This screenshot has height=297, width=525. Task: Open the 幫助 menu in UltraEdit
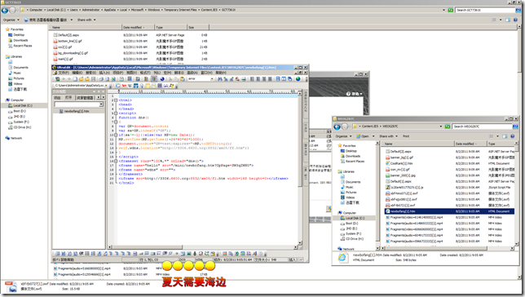(221, 73)
